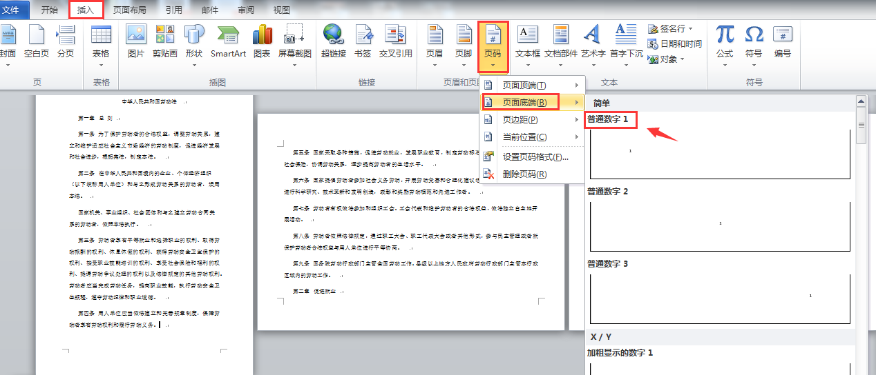
Task: Expand 页面顶端 submenu
Action: click(532, 85)
